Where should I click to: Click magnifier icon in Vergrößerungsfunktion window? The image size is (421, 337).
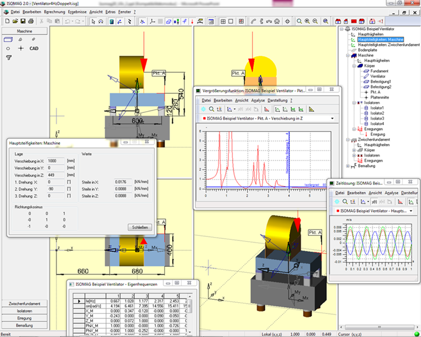pos(211,109)
